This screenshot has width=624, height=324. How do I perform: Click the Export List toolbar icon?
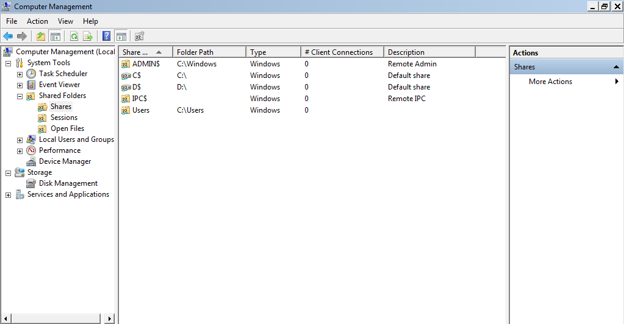(x=88, y=37)
